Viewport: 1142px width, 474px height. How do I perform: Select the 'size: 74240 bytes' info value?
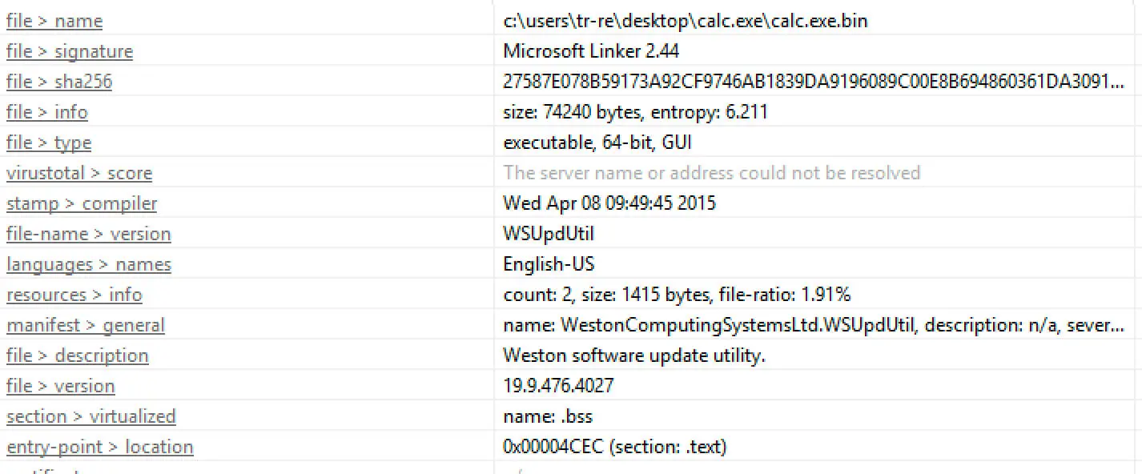pyautogui.click(x=636, y=113)
